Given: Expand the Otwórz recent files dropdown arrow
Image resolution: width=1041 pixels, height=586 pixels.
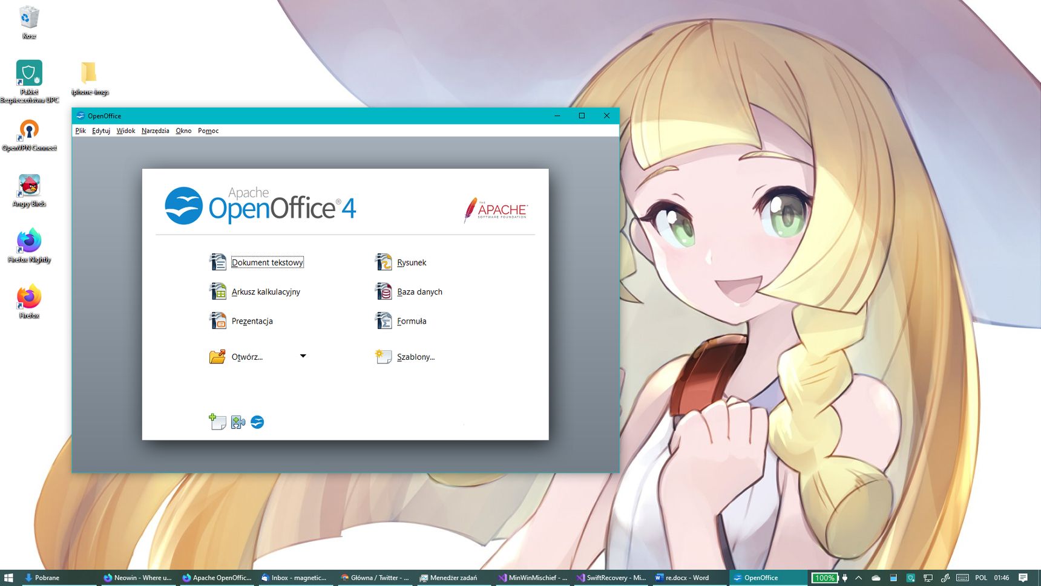Looking at the screenshot, I should (303, 356).
